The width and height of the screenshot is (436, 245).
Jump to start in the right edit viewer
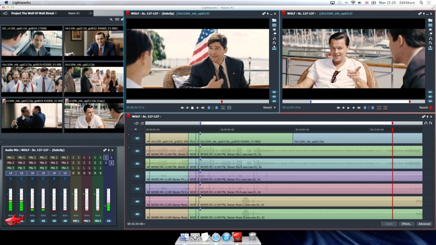pos(338,108)
